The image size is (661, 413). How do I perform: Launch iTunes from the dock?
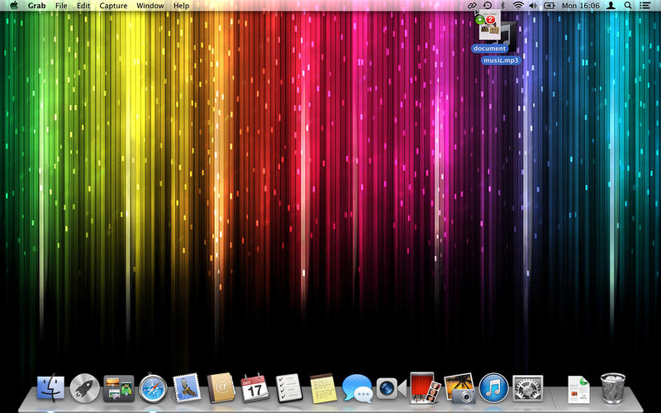[x=493, y=387]
